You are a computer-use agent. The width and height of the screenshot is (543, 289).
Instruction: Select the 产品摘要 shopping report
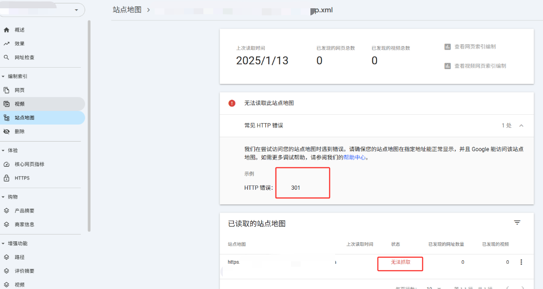pyautogui.click(x=25, y=211)
